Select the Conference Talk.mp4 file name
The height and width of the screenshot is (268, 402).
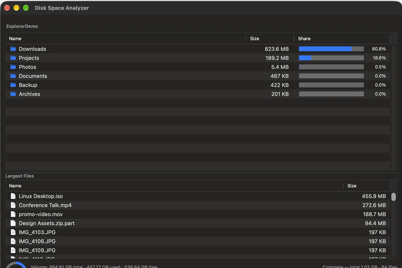45,205
